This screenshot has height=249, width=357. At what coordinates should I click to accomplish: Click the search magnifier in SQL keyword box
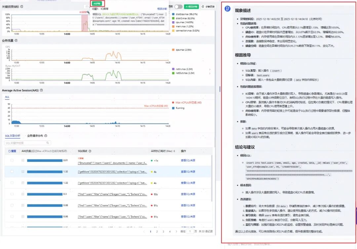48,143
